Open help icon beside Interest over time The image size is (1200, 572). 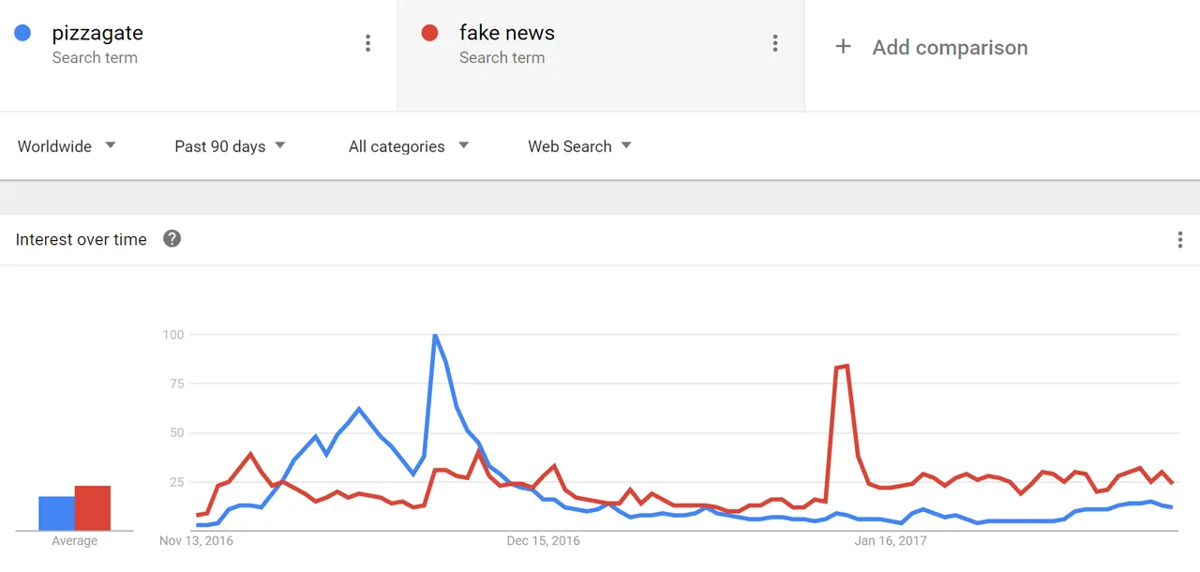172,239
